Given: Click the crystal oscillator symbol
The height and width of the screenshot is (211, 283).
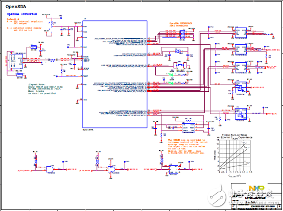Looking at the screenshot, I should [178, 51].
